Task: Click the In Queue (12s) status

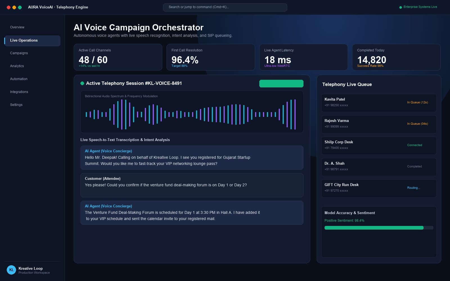Action: pos(417,103)
